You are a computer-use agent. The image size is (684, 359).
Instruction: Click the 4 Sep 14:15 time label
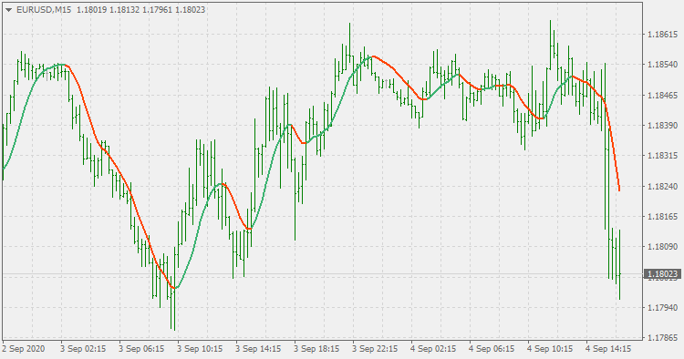tap(608, 349)
